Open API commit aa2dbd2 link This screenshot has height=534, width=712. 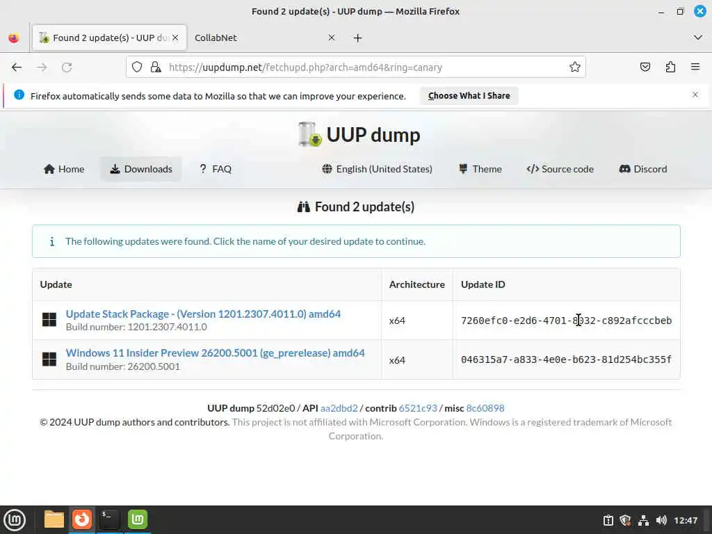click(x=339, y=408)
